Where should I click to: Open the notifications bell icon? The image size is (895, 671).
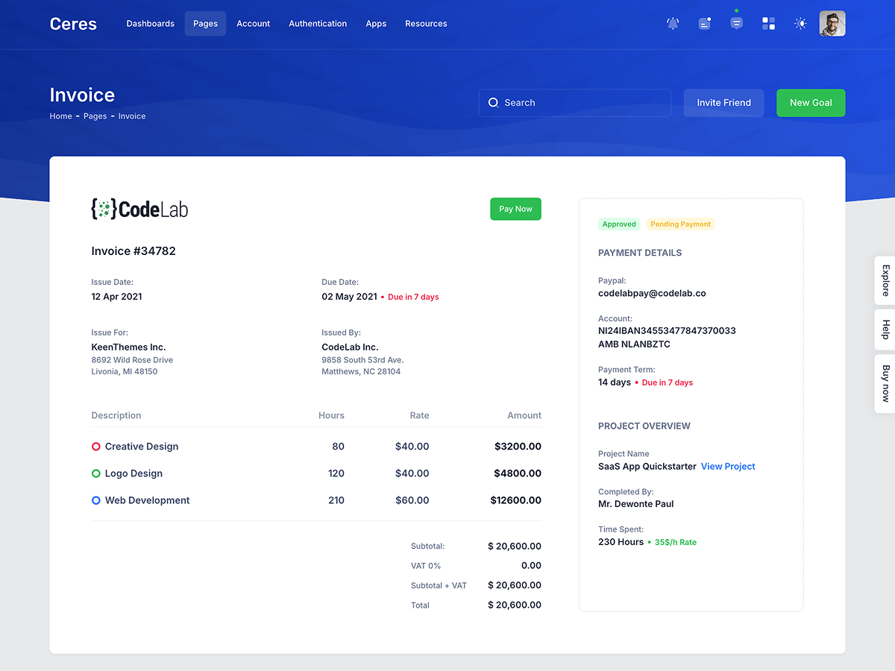673,24
